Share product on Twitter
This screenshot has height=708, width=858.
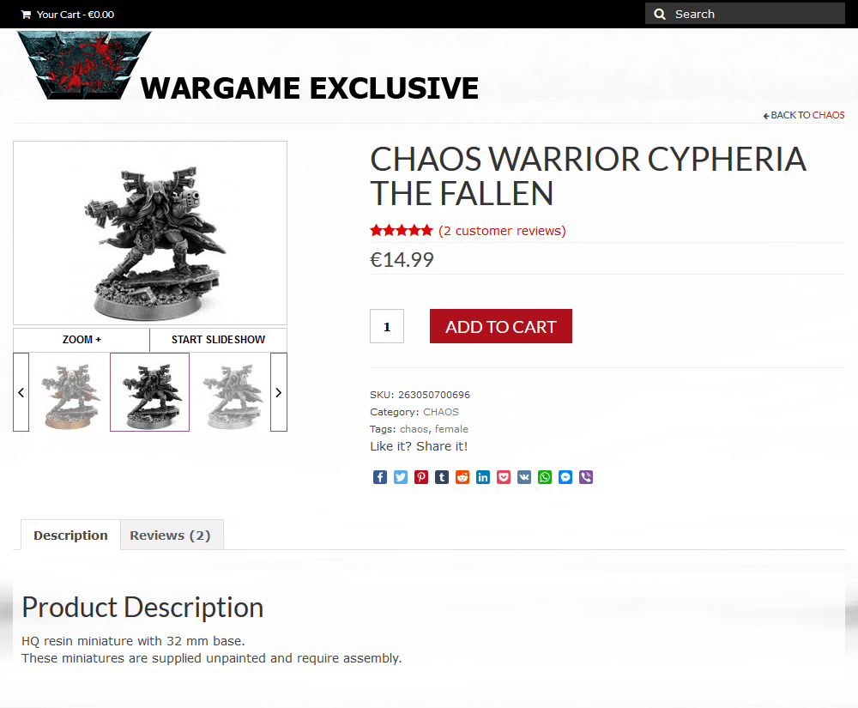click(x=401, y=477)
